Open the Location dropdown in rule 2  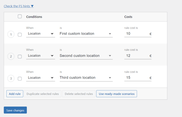coord(41,56)
